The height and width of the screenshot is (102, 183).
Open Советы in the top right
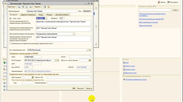tap(162, 2)
